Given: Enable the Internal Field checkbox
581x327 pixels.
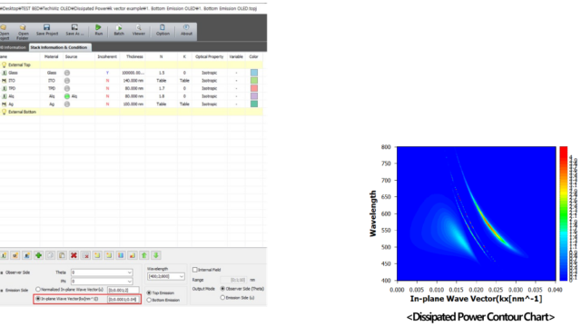Looking at the screenshot, I should (195, 270).
